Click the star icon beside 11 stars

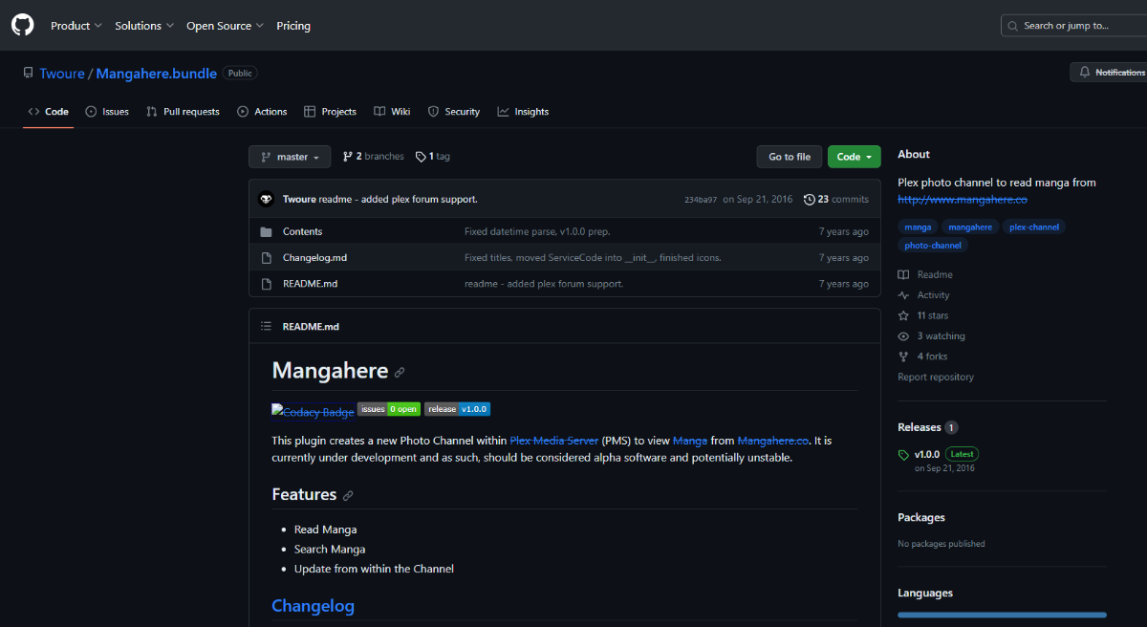[x=903, y=315]
